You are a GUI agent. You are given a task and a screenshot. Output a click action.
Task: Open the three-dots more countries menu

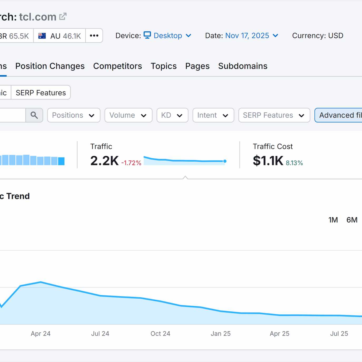coord(94,36)
